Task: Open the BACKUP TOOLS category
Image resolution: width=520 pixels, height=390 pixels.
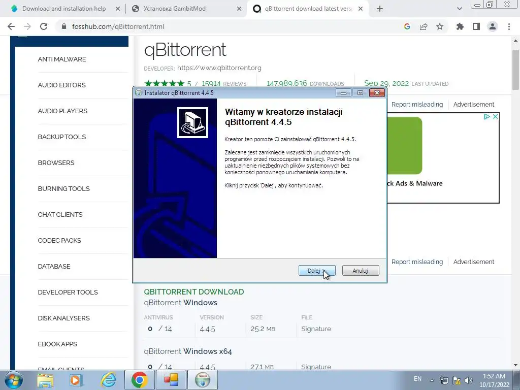Action: coord(61,137)
